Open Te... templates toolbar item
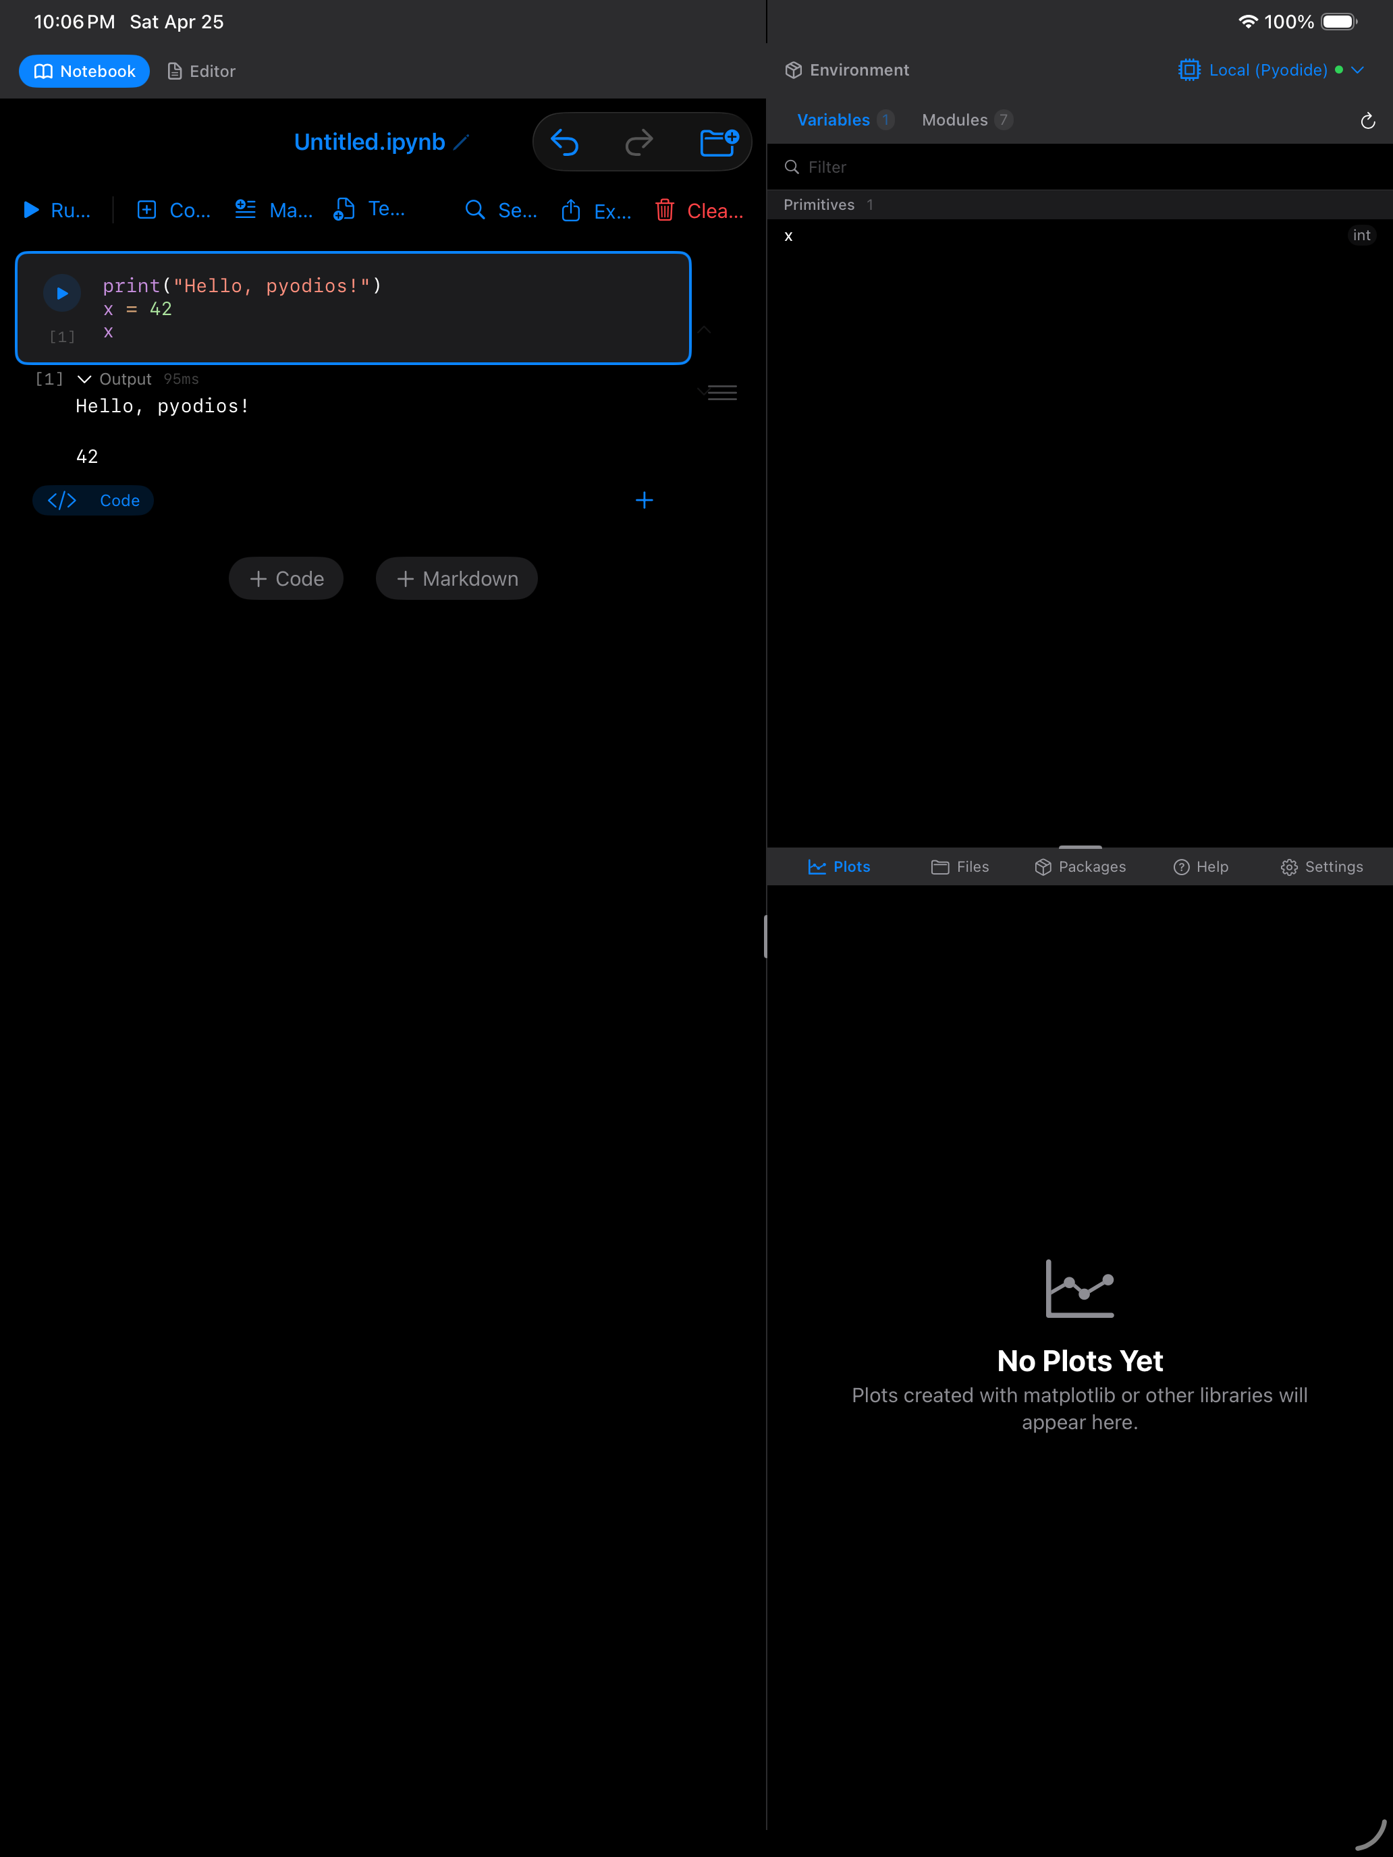The width and height of the screenshot is (1393, 1857). (x=369, y=210)
